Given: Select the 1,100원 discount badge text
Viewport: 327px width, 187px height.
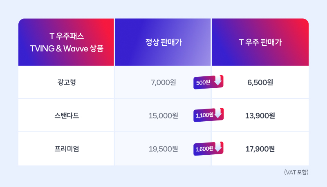Looking at the screenshot, I should (x=204, y=116).
